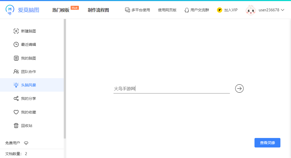Click the 回收站 trash can icon

point(16,126)
